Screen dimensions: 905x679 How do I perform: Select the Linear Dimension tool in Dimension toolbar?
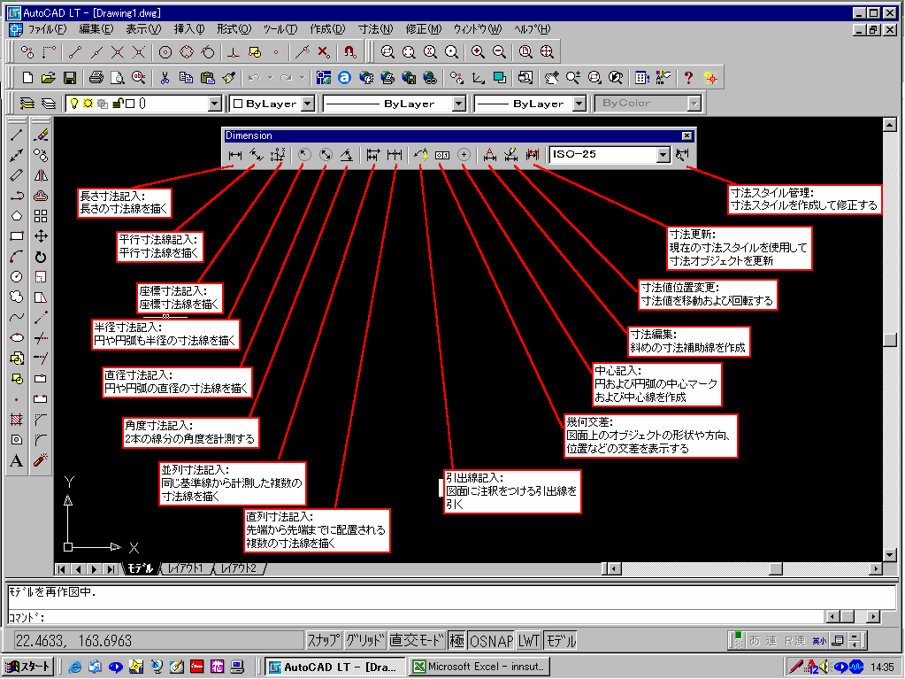[235, 155]
